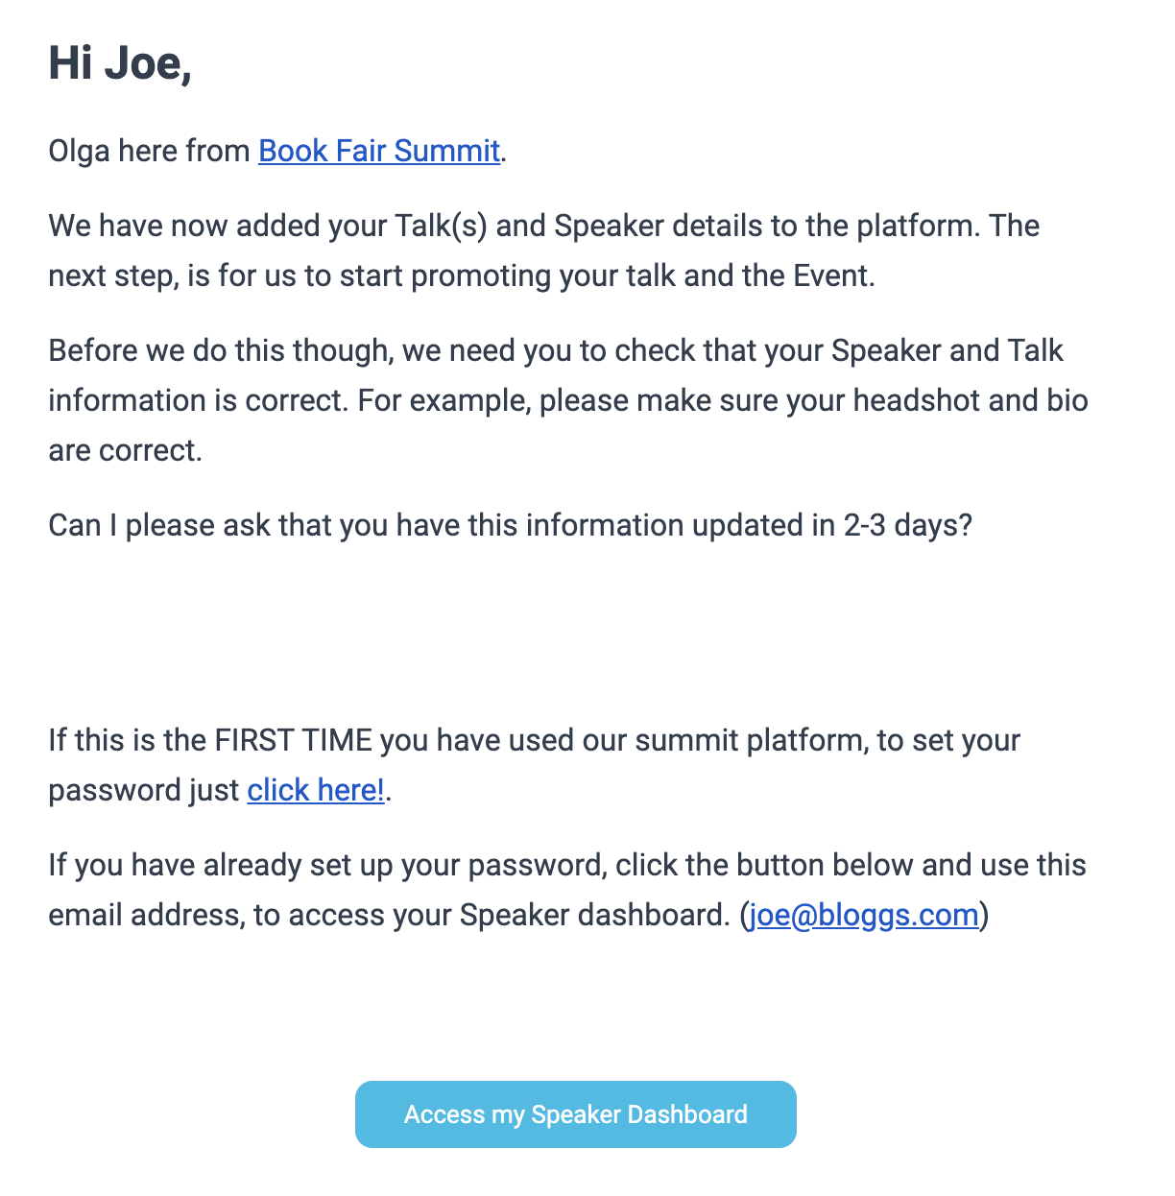This screenshot has width=1175, height=1196.
Task: Click the 'If you have already set up' sentence
Action: click(x=567, y=890)
